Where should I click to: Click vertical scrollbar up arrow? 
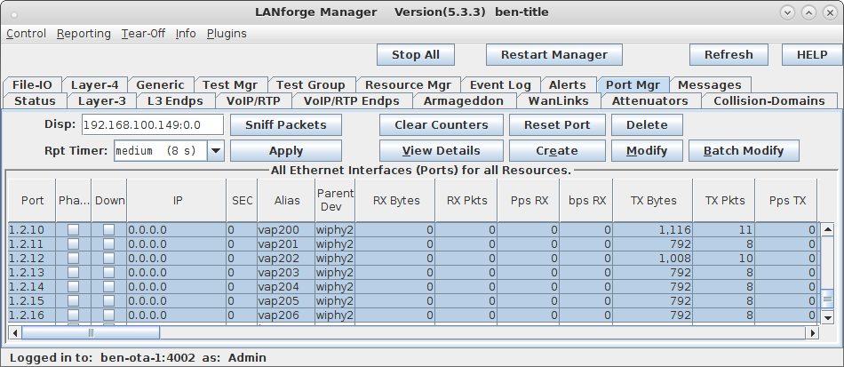(x=828, y=230)
